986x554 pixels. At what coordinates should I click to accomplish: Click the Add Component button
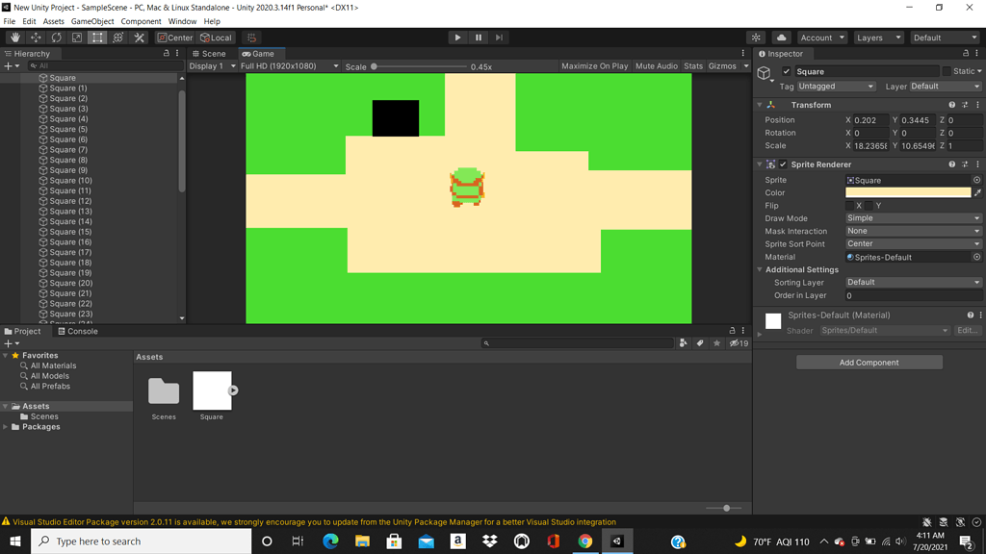[x=868, y=362]
